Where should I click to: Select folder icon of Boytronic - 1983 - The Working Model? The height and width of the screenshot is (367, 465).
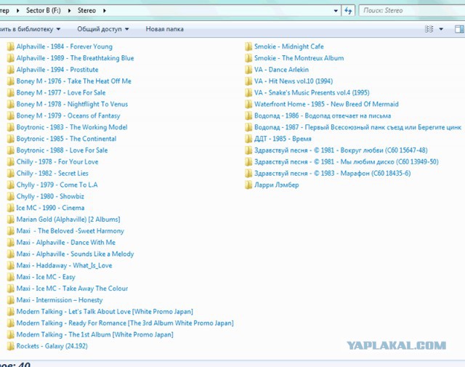(x=10, y=127)
